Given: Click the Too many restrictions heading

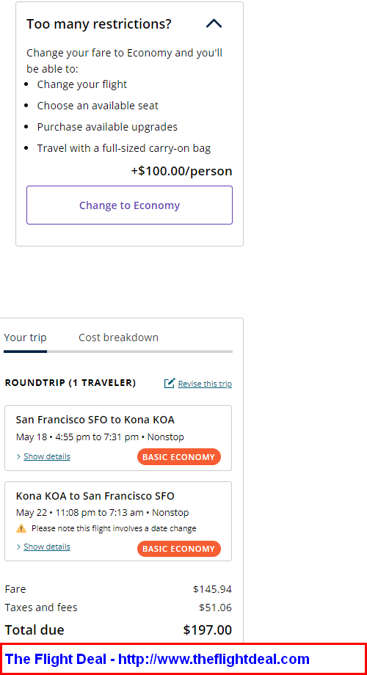Looking at the screenshot, I should (x=99, y=23).
